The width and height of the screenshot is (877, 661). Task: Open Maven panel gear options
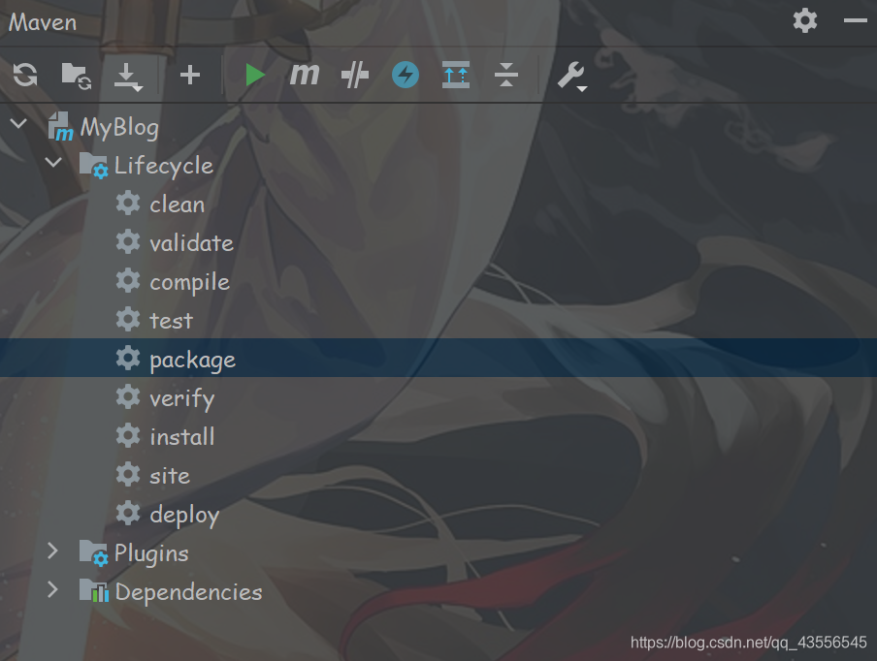coord(805,20)
